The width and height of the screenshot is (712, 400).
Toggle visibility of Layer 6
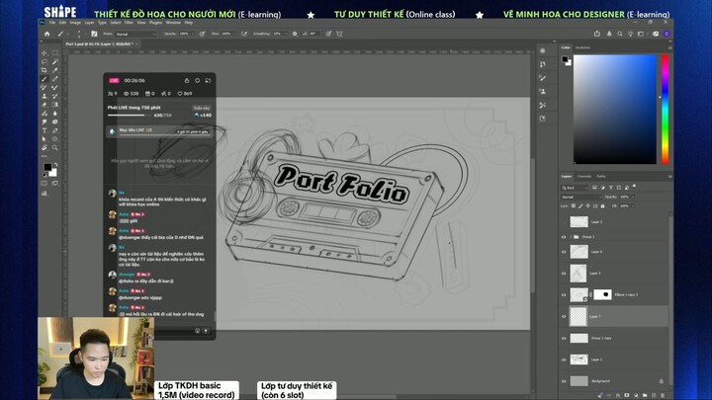[x=564, y=252]
